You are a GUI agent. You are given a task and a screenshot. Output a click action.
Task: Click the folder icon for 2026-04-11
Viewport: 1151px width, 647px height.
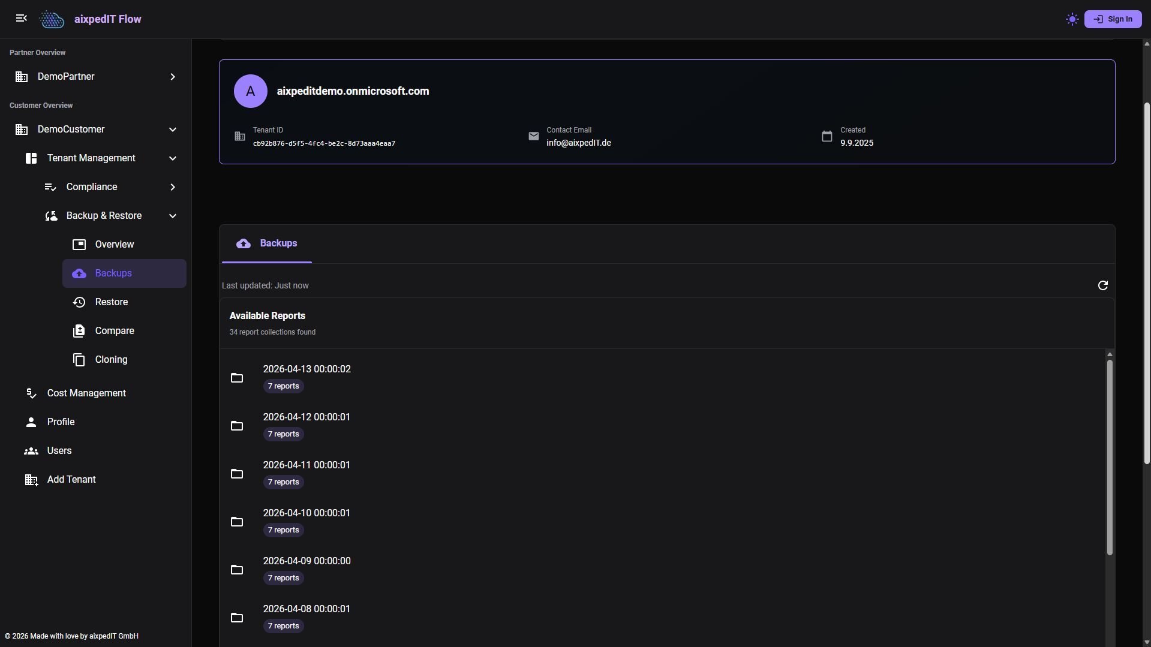[x=237, y=474]
